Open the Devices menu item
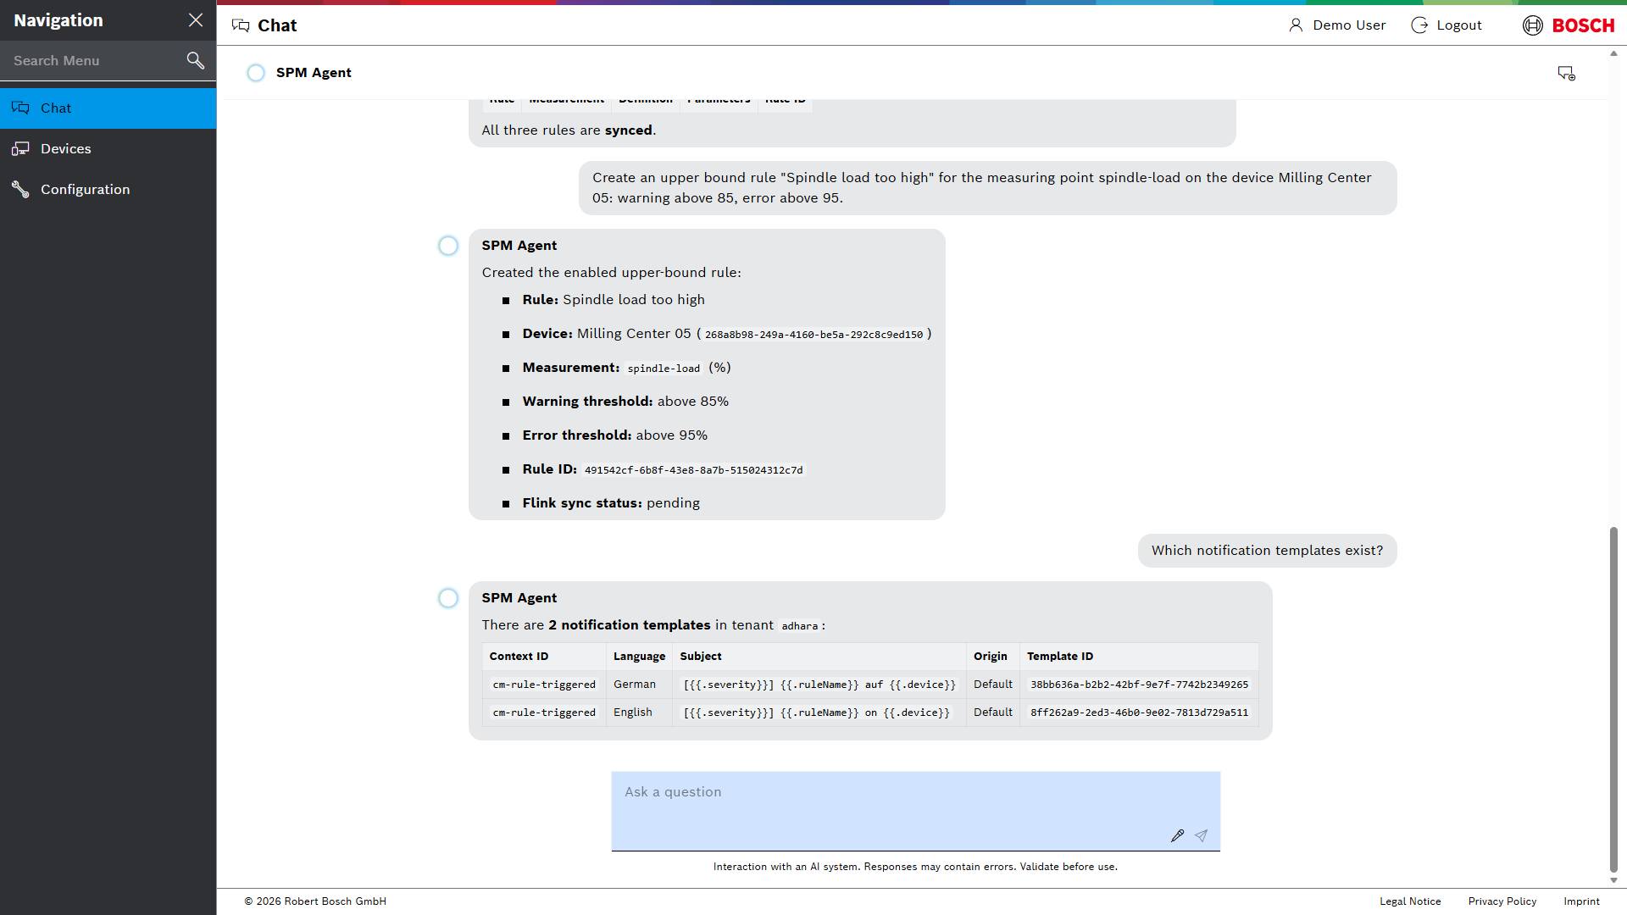Viewport: 1627px width, 915px height. (108, 149)
